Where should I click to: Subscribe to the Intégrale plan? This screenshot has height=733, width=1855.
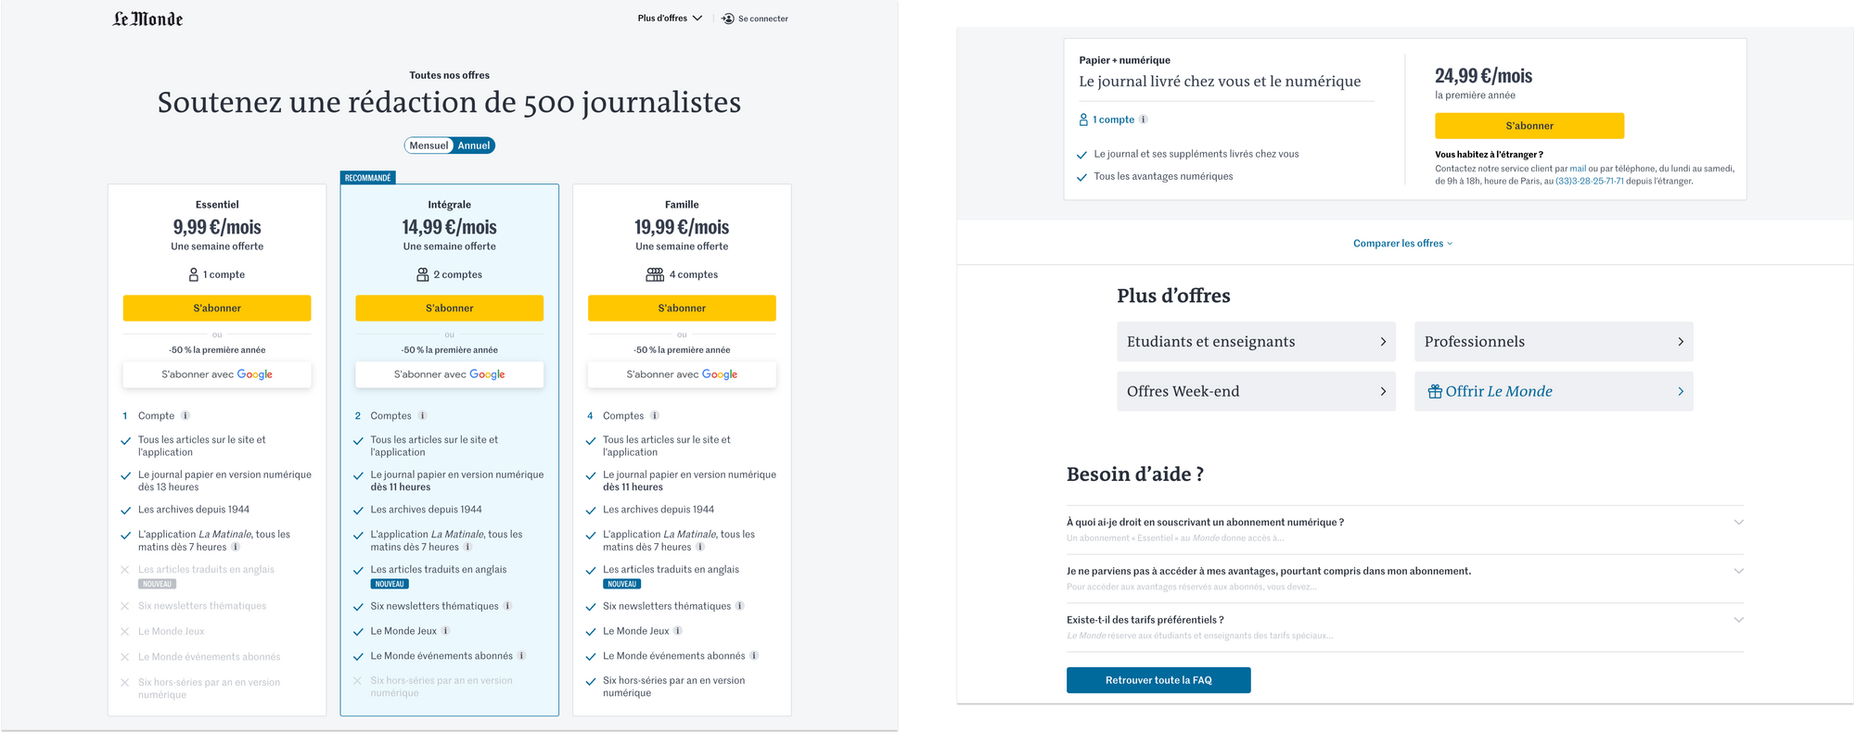pyautogui.click(x=450, y=309)
